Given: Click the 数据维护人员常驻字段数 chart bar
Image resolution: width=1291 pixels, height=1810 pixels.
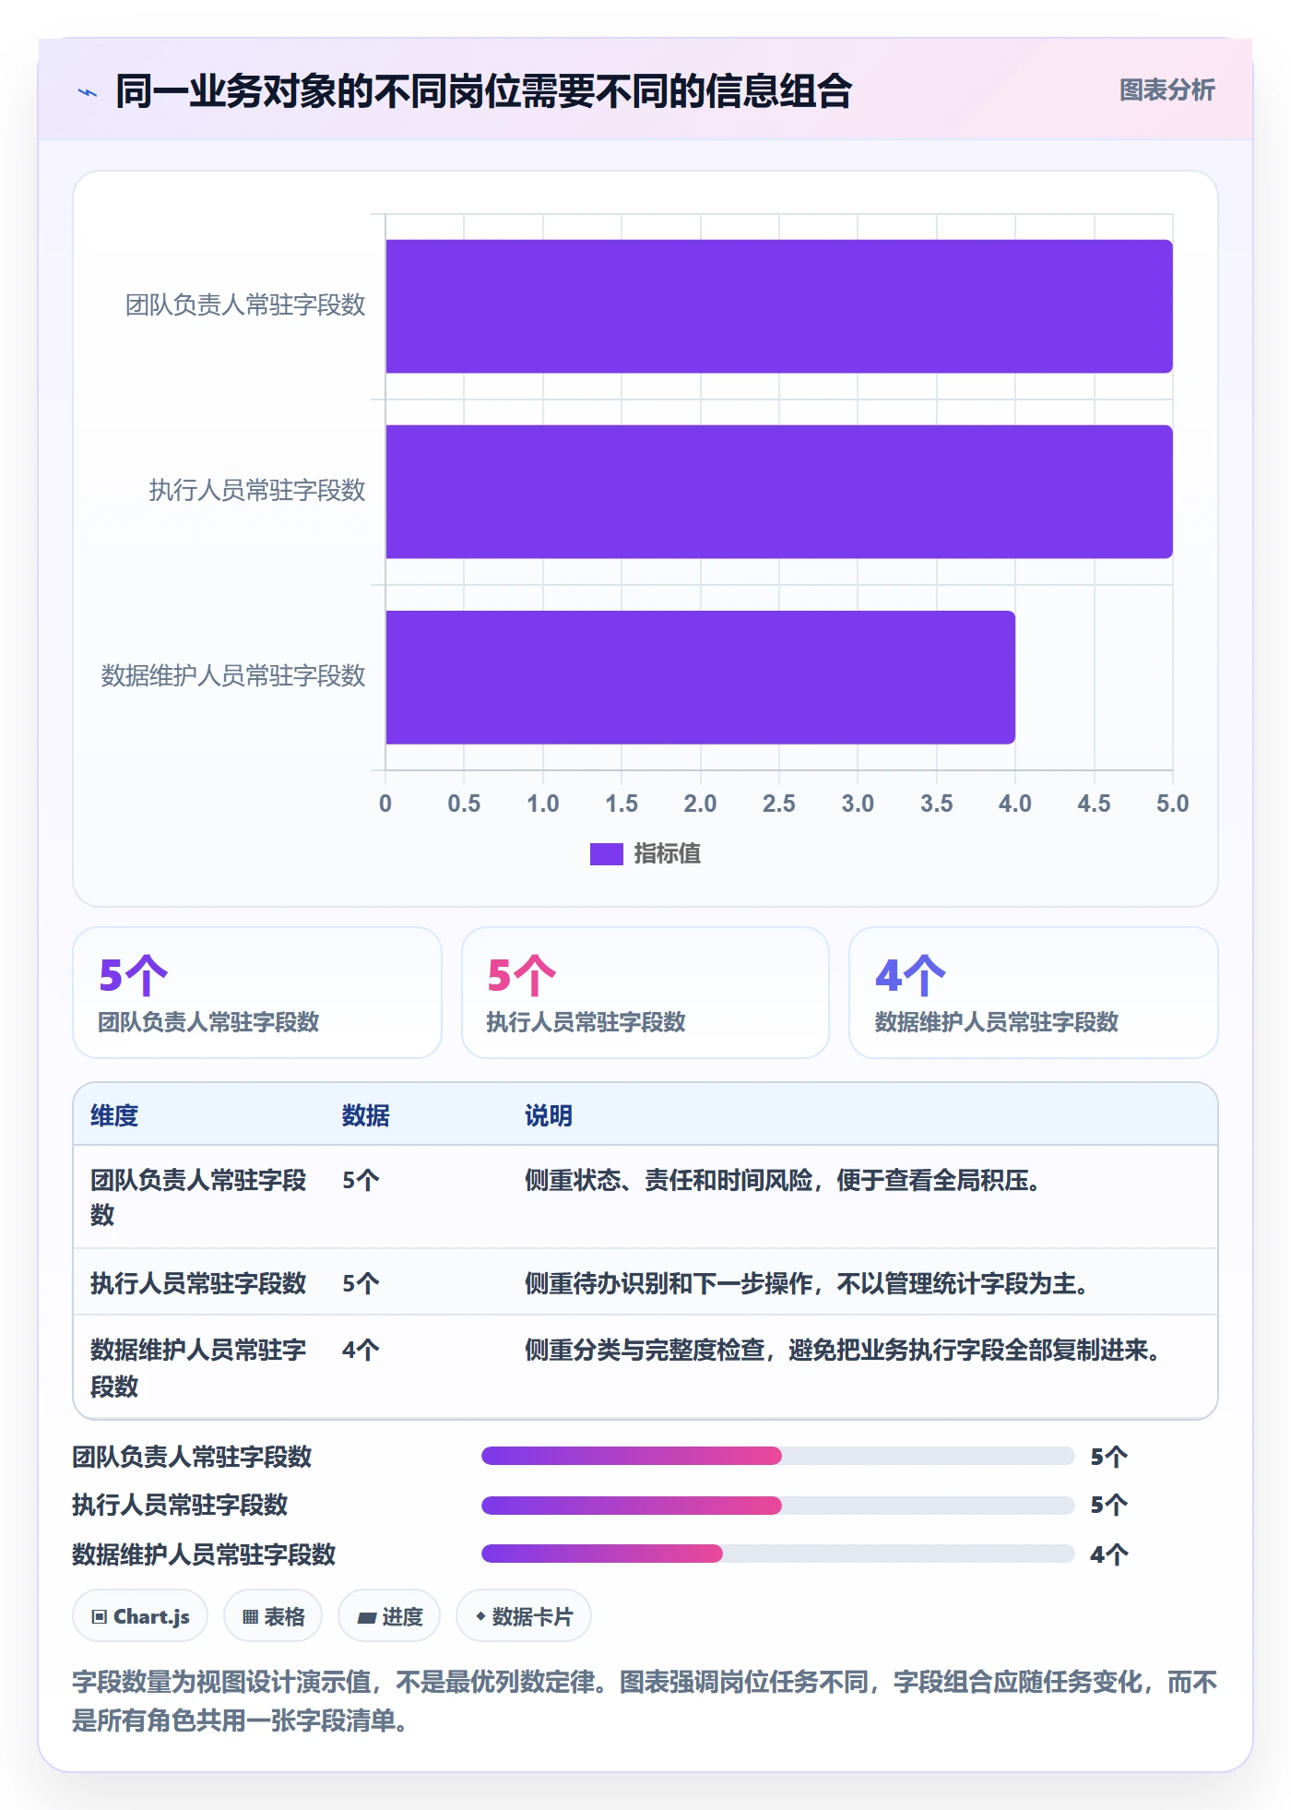Looking at the screenshot, I should pos(700,677).
